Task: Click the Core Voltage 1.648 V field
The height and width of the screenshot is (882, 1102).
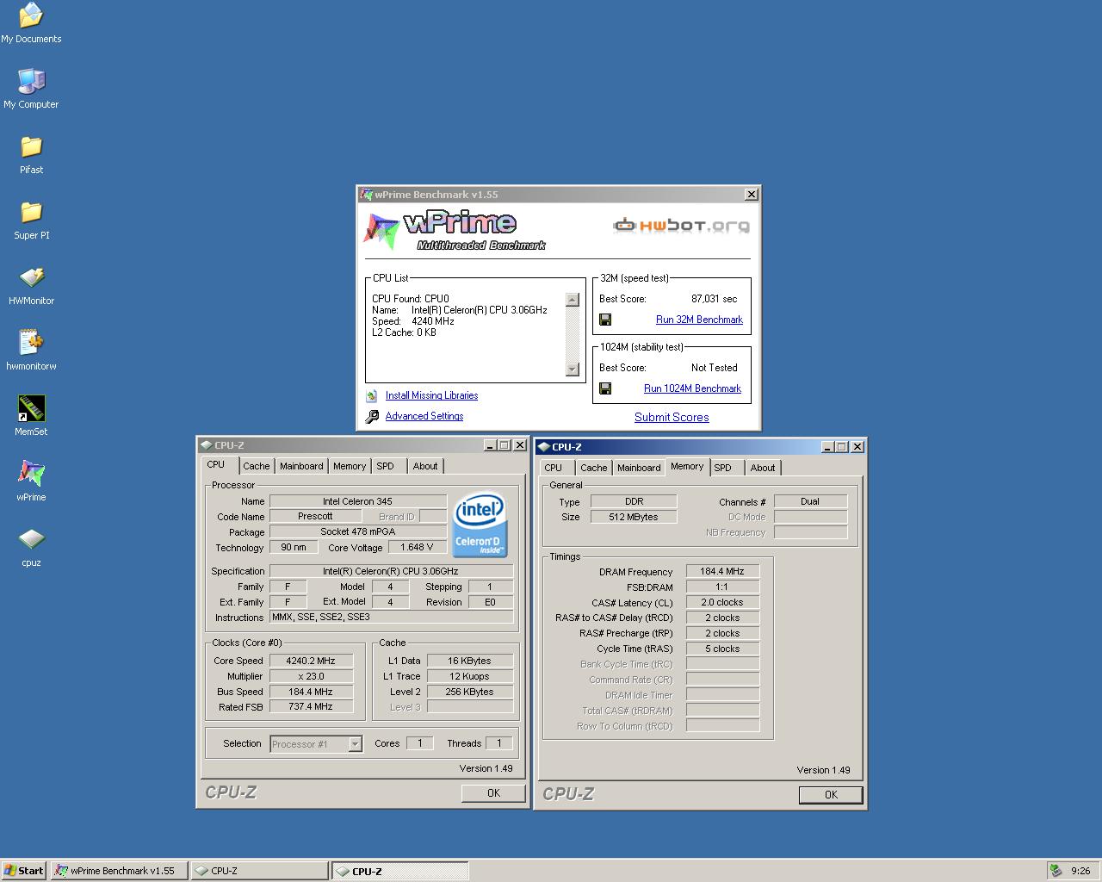Action: 418,547
